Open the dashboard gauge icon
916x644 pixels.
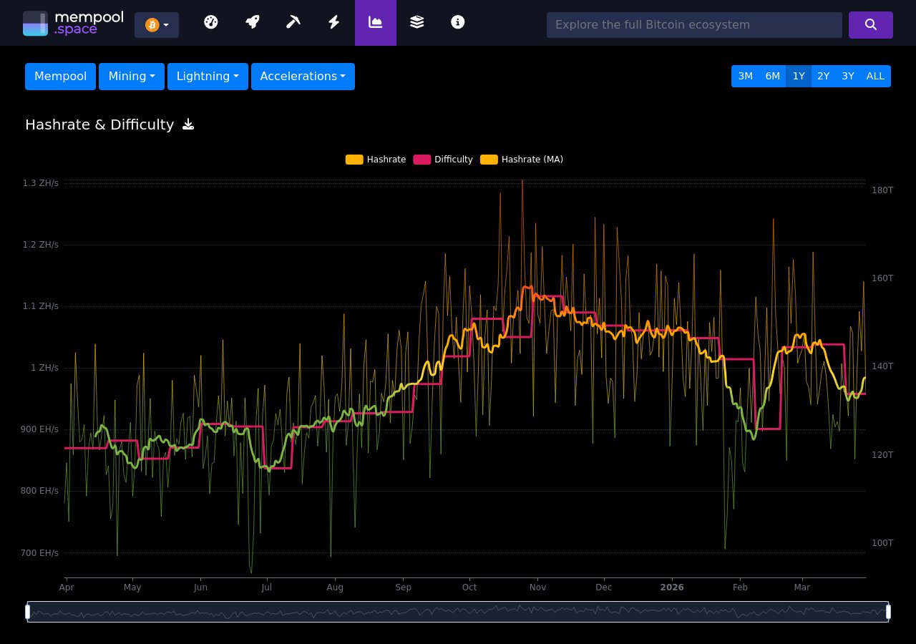pos(211,22)
